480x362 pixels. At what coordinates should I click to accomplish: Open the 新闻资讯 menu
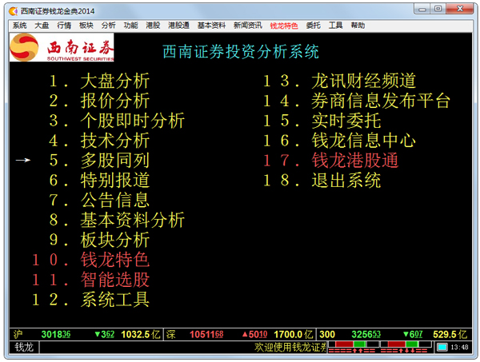click(248, 26)
